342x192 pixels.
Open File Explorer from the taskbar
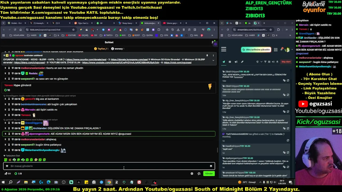(26, 182)
